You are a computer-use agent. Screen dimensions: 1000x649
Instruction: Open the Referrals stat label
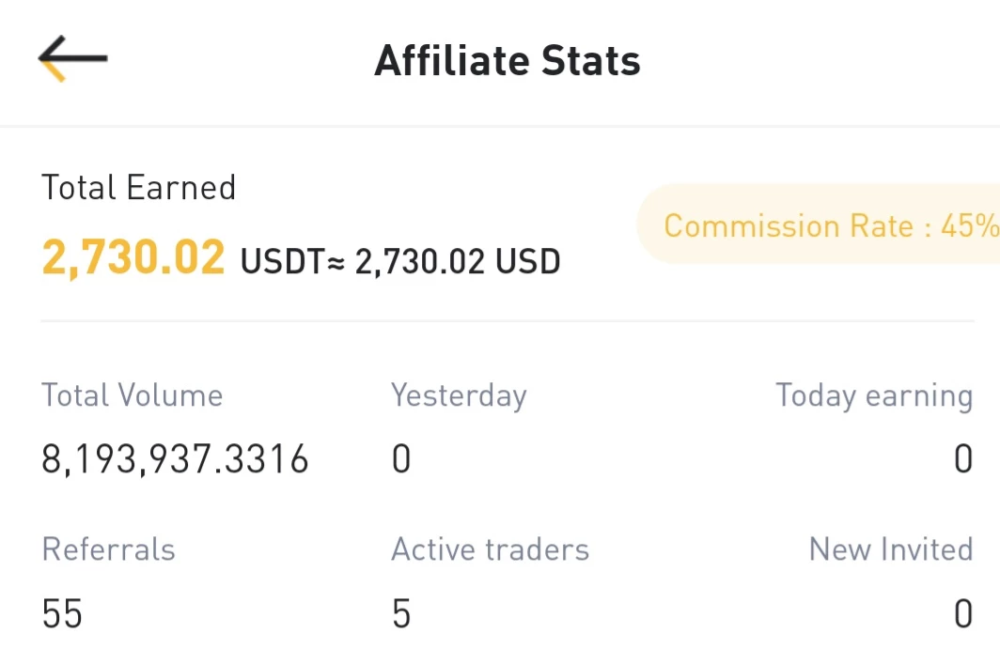pyautogui.click(x=108, y=549)
